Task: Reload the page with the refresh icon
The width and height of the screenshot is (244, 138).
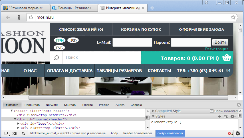Action: pyautogui.click(x=31, y=17)
